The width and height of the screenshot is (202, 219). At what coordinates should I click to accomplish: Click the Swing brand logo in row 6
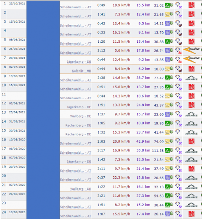[191, 51]
